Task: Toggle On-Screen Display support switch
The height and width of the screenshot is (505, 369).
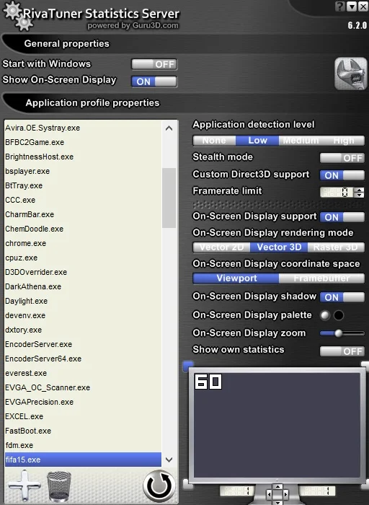Action: pos(342,217)
